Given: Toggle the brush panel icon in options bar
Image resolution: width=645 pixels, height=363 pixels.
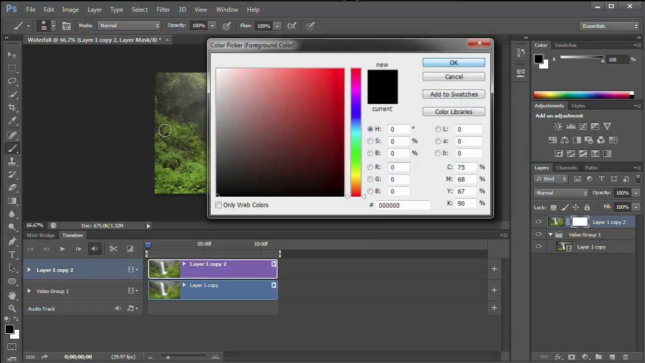Looking at the screenshot, I should 67,26.
